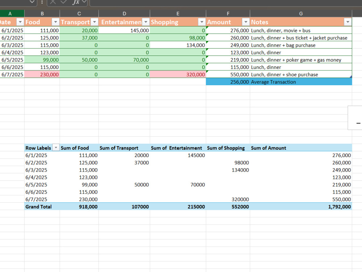Select Amount 550,000 in top table
The width and height of the screenshot is (362, 272).
click(228, 74)
